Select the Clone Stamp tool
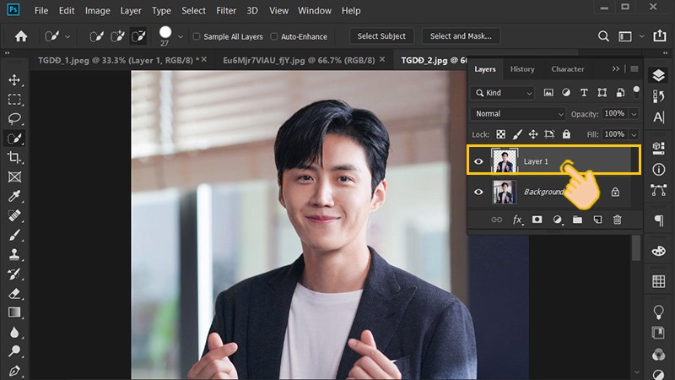 (x=14, y=254)
